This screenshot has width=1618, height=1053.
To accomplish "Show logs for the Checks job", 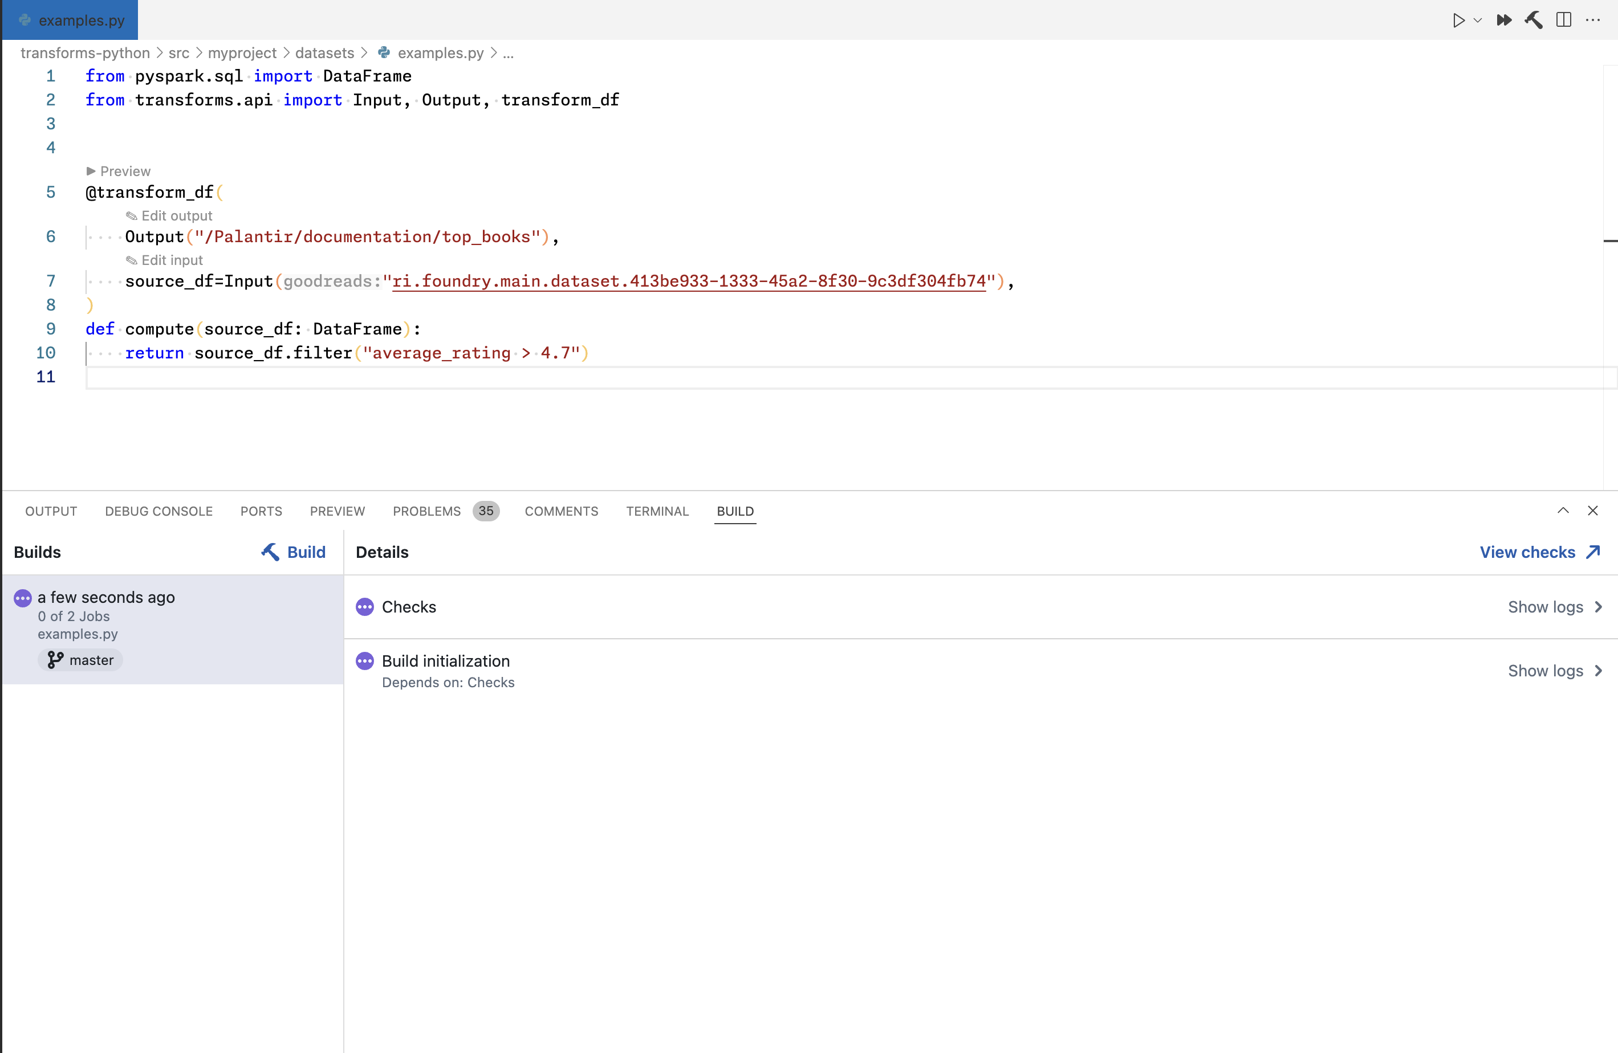I will [1555, 607].
